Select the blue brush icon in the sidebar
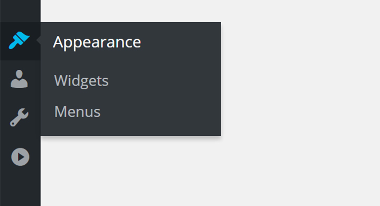380x206 pixels. 20,40
